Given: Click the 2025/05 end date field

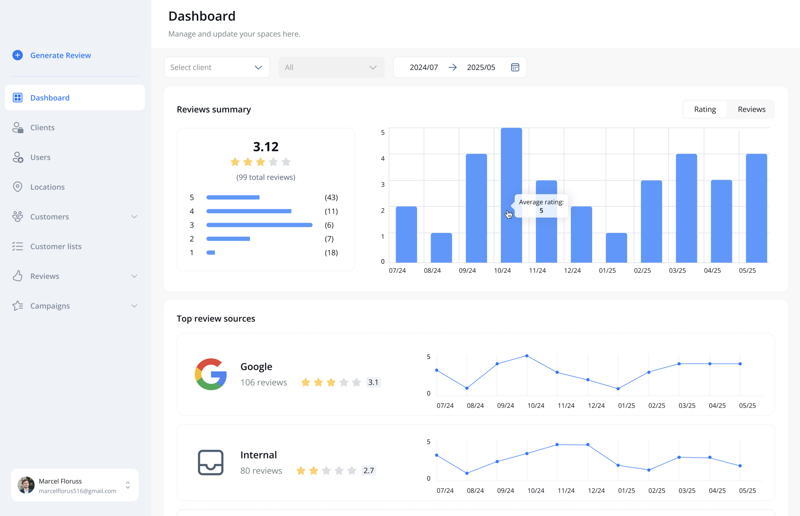Looking at the screenshot, I should click(x=481, y=67).
